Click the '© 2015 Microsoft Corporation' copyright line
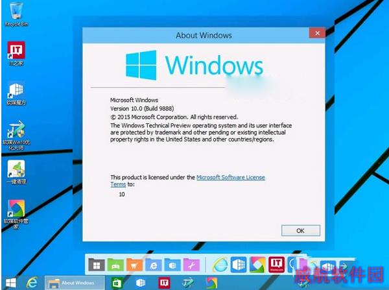Screen dimensions: 389x290 [174, 117]
